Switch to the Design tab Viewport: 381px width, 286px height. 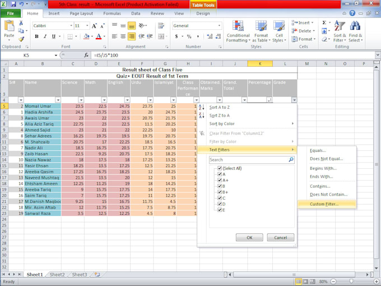tap(203, 13)
